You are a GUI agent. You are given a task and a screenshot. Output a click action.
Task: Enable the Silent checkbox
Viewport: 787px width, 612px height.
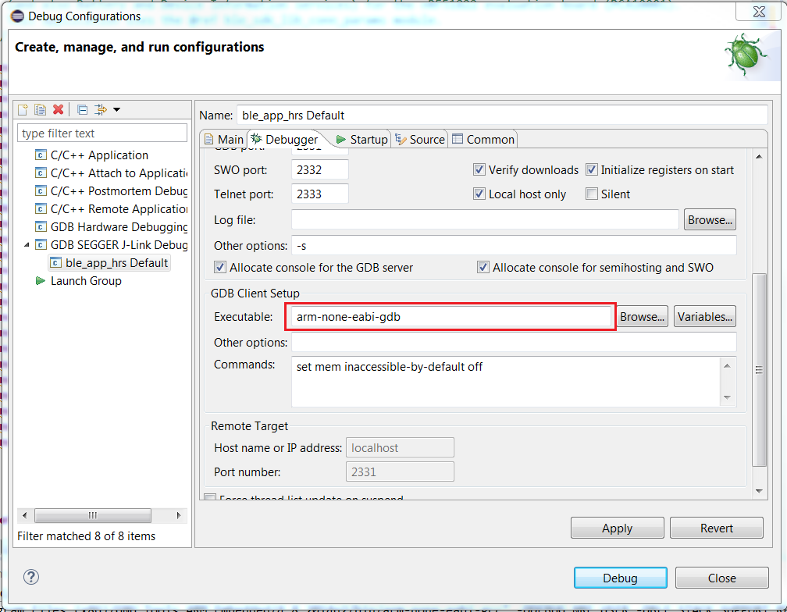592,194
